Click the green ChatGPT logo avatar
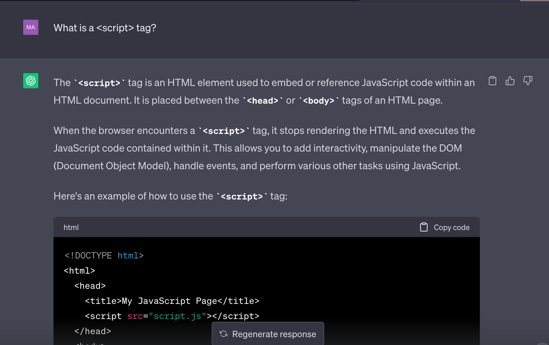 coord(31,81)
